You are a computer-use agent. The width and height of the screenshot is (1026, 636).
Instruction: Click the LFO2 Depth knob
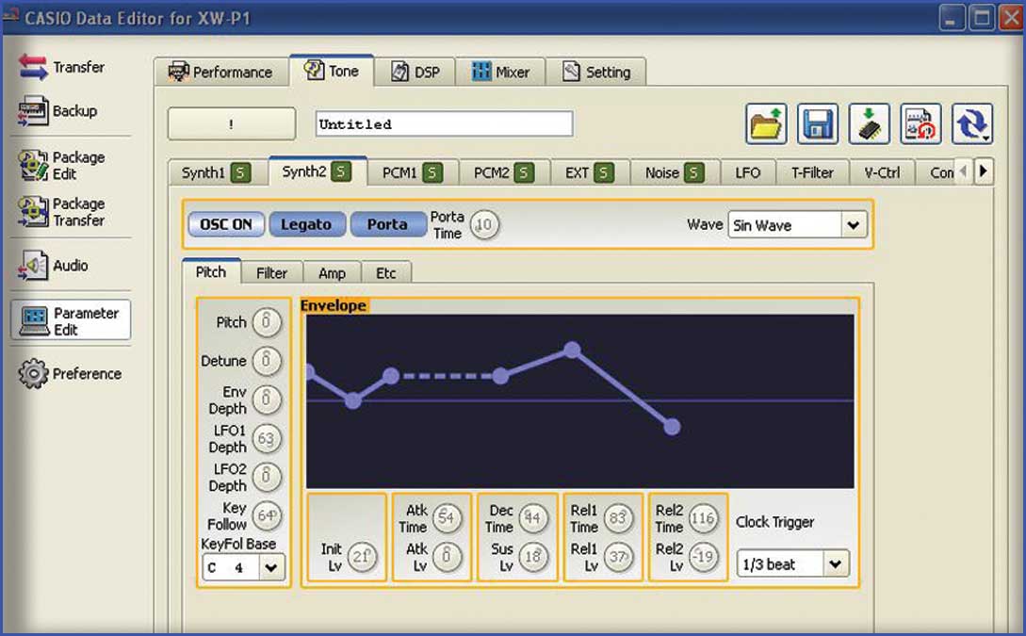(267, 477)
